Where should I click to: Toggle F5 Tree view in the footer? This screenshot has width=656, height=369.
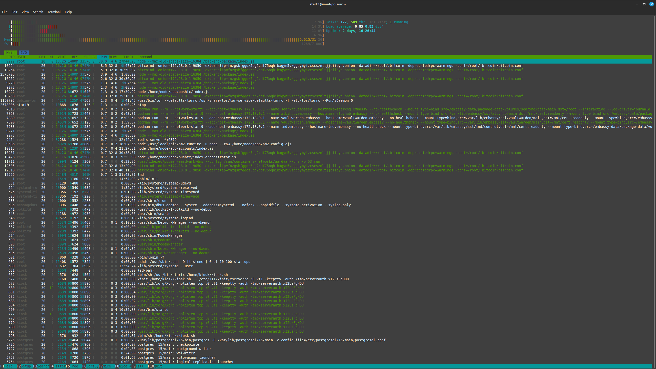pos(74,366)
